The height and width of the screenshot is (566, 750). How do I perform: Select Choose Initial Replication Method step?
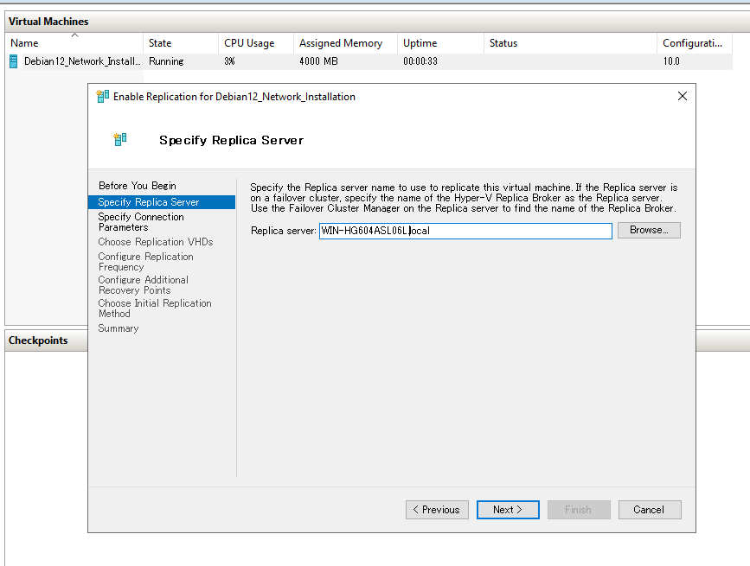click(x=155, y=308)
